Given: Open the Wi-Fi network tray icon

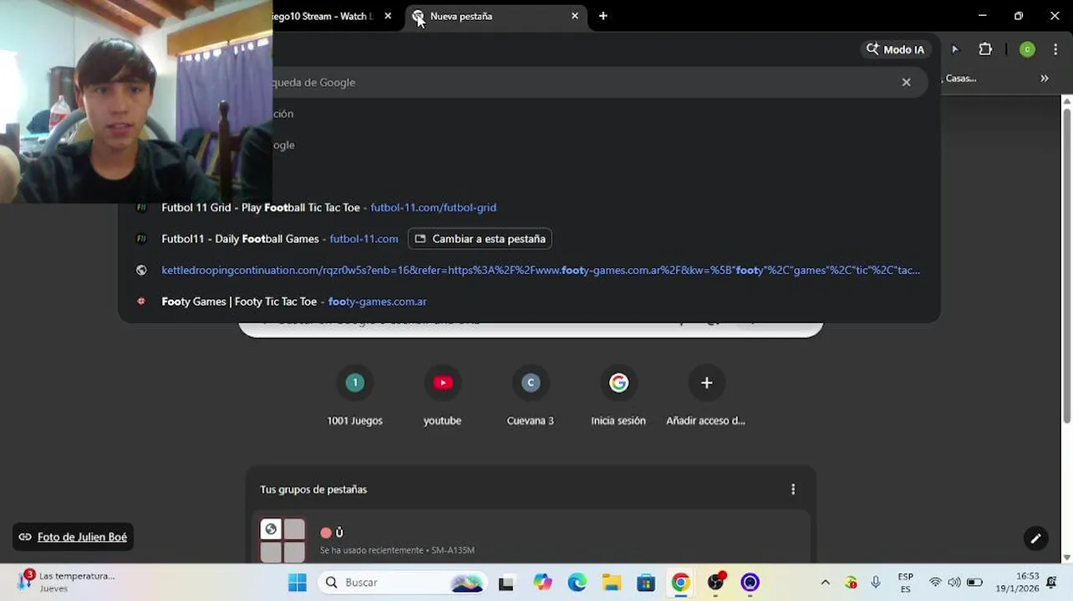Looking at the screenshot, I should (935, 583).
